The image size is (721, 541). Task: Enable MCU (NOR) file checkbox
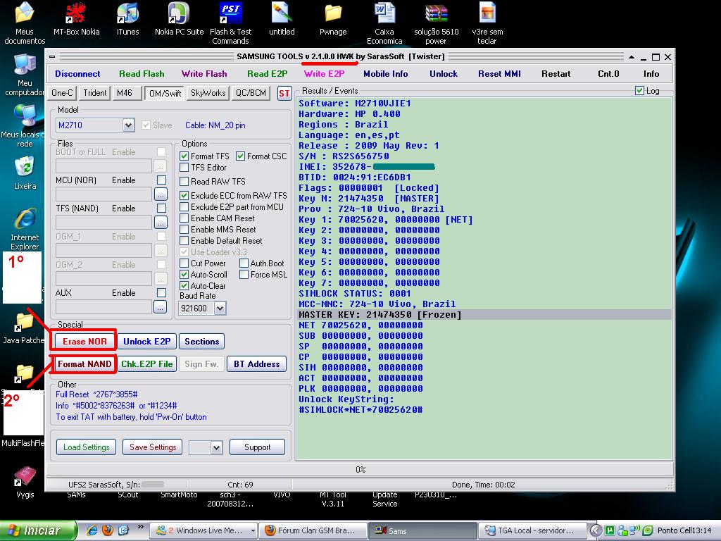[x=161, y=180]
